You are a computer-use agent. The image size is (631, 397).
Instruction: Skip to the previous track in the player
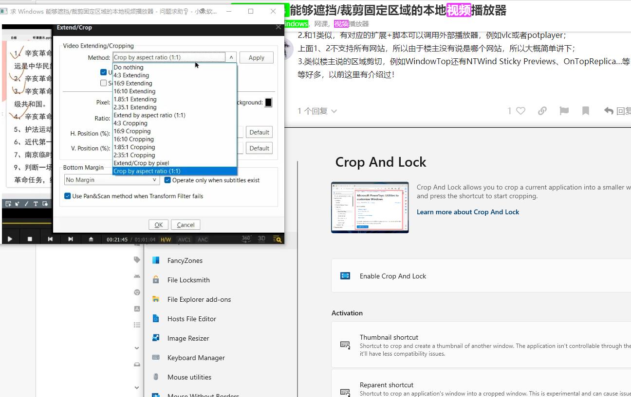click(x=50, y=239)
